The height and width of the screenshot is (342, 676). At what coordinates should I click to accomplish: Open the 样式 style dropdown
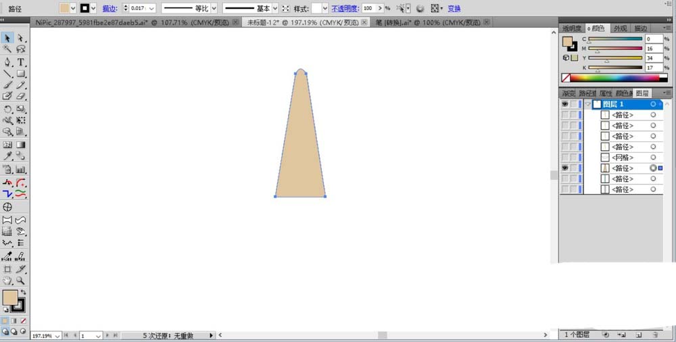pyautogui.click(x=325, y=8)
